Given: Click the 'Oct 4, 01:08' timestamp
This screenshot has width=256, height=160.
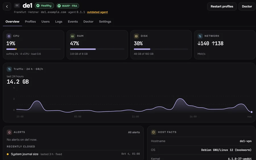Looking at the screenshot, I should [131, 154].
